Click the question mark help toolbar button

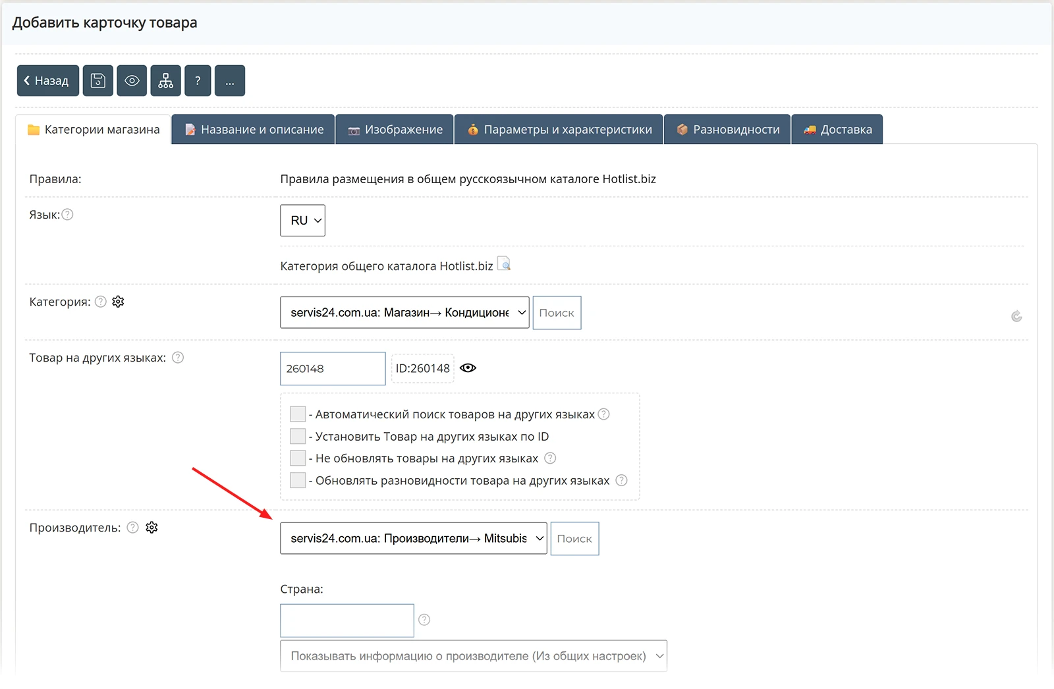point(198,81)
